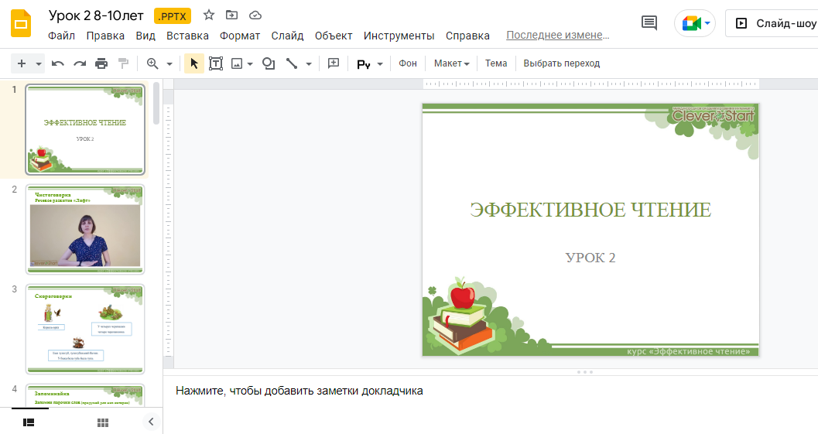This screenshot has width=818, height=434.
Task: Open comment history icon
Action: click(x=649, y=23)
